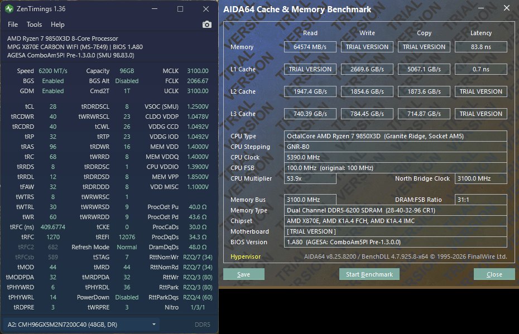Click MEM VPP value 1.8500V
Viewport: 519px width, 334px height.
[198, 177]
